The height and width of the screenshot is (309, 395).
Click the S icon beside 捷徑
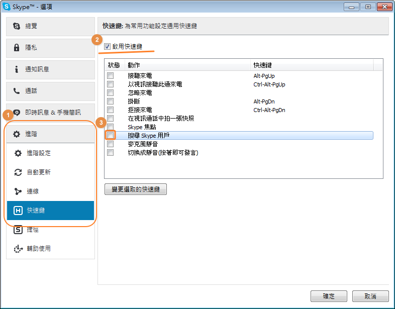(18, 230)
